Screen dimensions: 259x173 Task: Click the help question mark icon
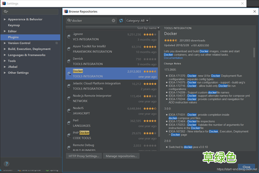pos(7,164)
